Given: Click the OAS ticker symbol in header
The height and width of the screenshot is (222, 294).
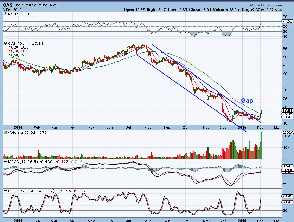Looking at the screenshot, I should pos(8,5).
